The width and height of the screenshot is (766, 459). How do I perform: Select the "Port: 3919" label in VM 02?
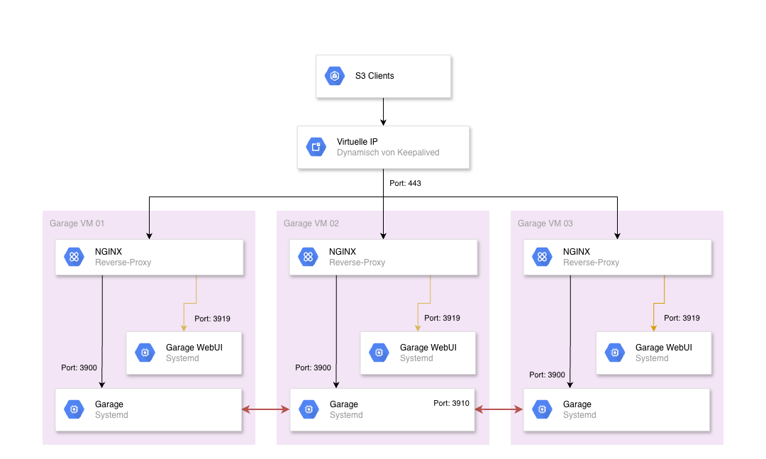pos(442,319)
